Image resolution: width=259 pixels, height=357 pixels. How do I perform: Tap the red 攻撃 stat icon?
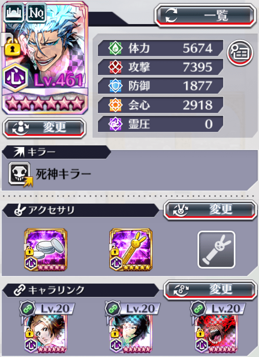115,67
